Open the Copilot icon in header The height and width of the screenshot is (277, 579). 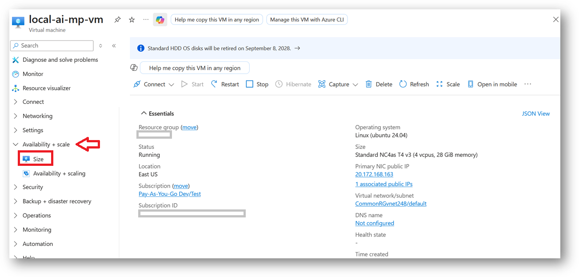(x=160, y=20)
